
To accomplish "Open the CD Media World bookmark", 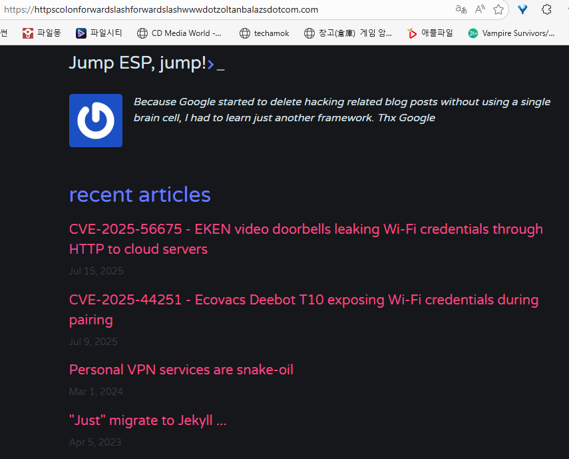I will click(x=179, y=33).
